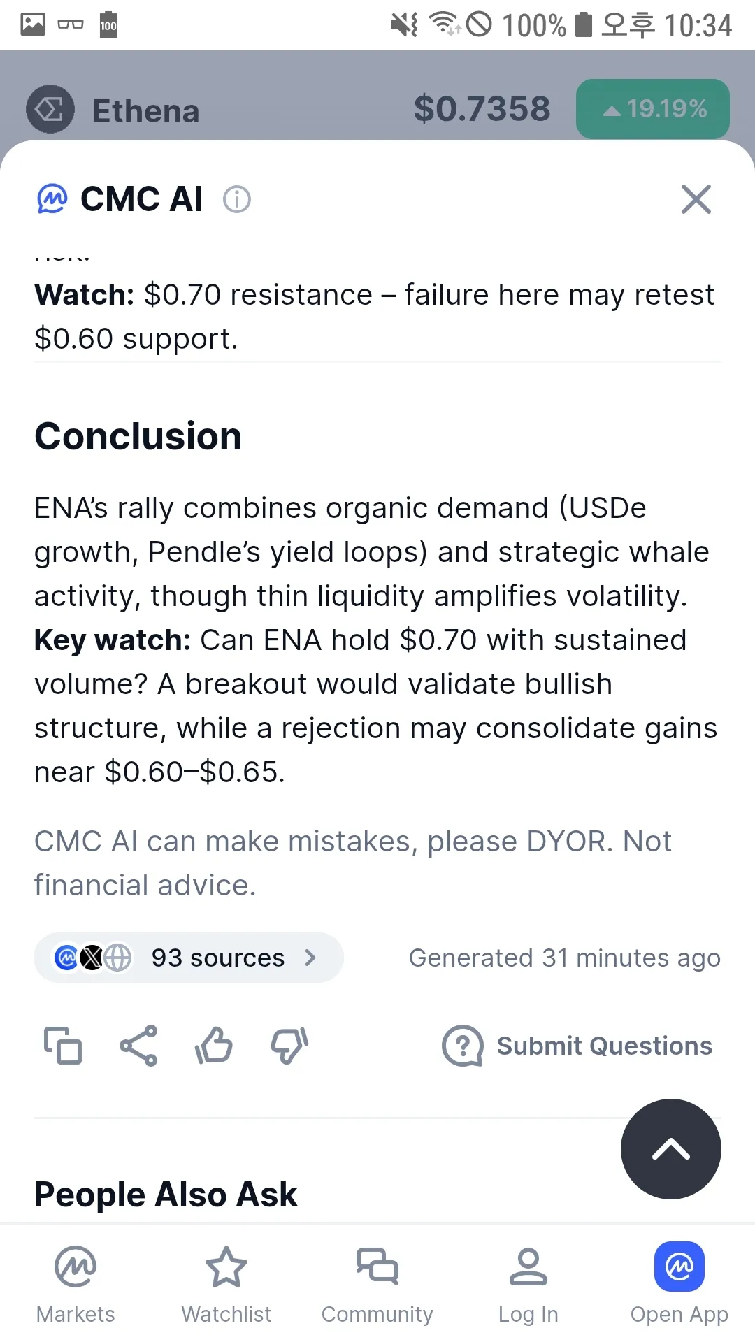Viewport: 755px width, 1342px height.
Task: Close the CMC AI panel
Action: pyautogui.click(x=696, y=200)
